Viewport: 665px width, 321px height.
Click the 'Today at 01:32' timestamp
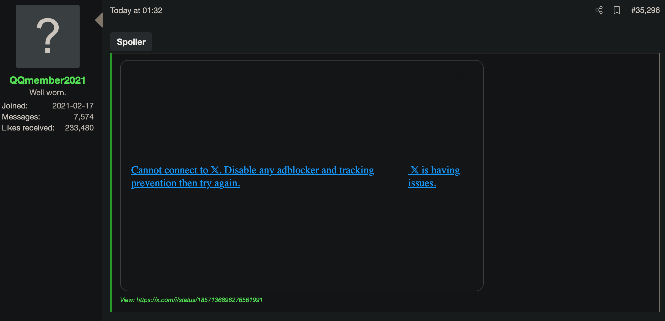point(136,10)
